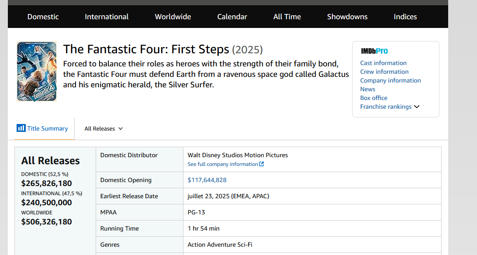Click the juillet 23, 2025 release date value

point(228,196)
